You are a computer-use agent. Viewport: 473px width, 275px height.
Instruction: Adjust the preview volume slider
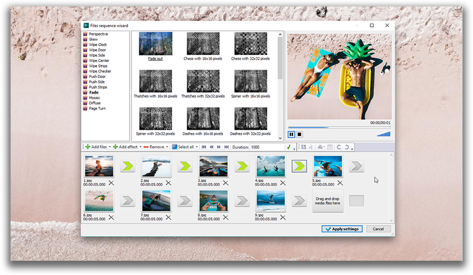[384, 134]
